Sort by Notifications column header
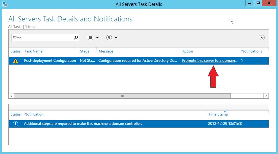The width and height of the screenshot is (278, 154). 252,51
